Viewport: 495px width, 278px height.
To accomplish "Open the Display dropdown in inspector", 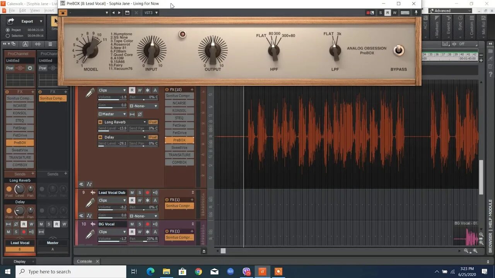I will 20,261.
